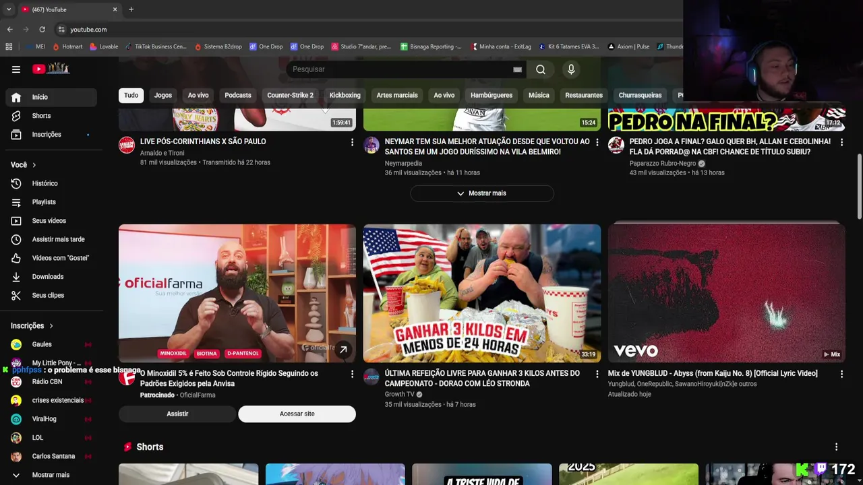The width and height of the screenshot is (863, 485).
Task: Open Seus vídeos from sidebar
Action: (x=51, y=221)
